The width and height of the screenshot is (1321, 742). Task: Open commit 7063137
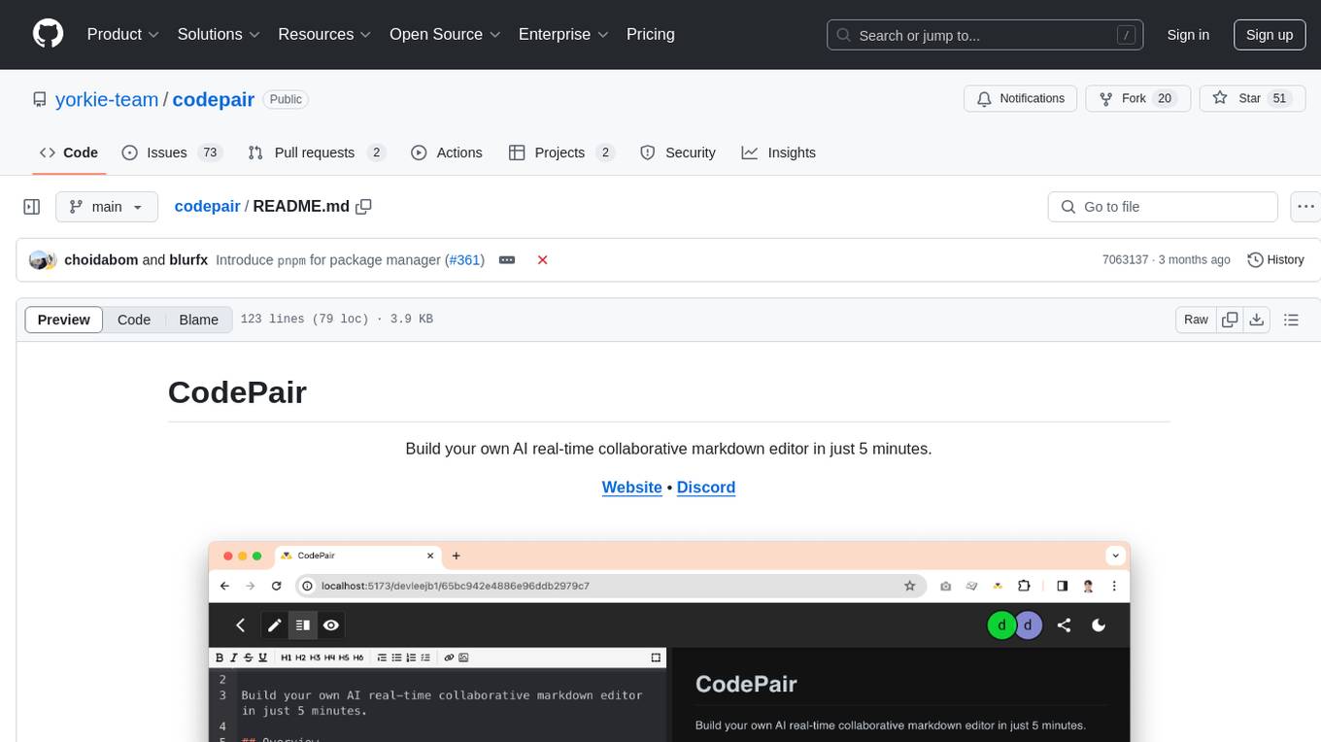1125,259
